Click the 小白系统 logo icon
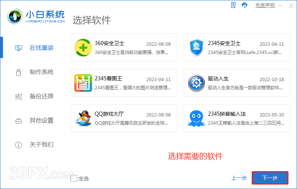The image size is (297, 189). coord(16,16)
